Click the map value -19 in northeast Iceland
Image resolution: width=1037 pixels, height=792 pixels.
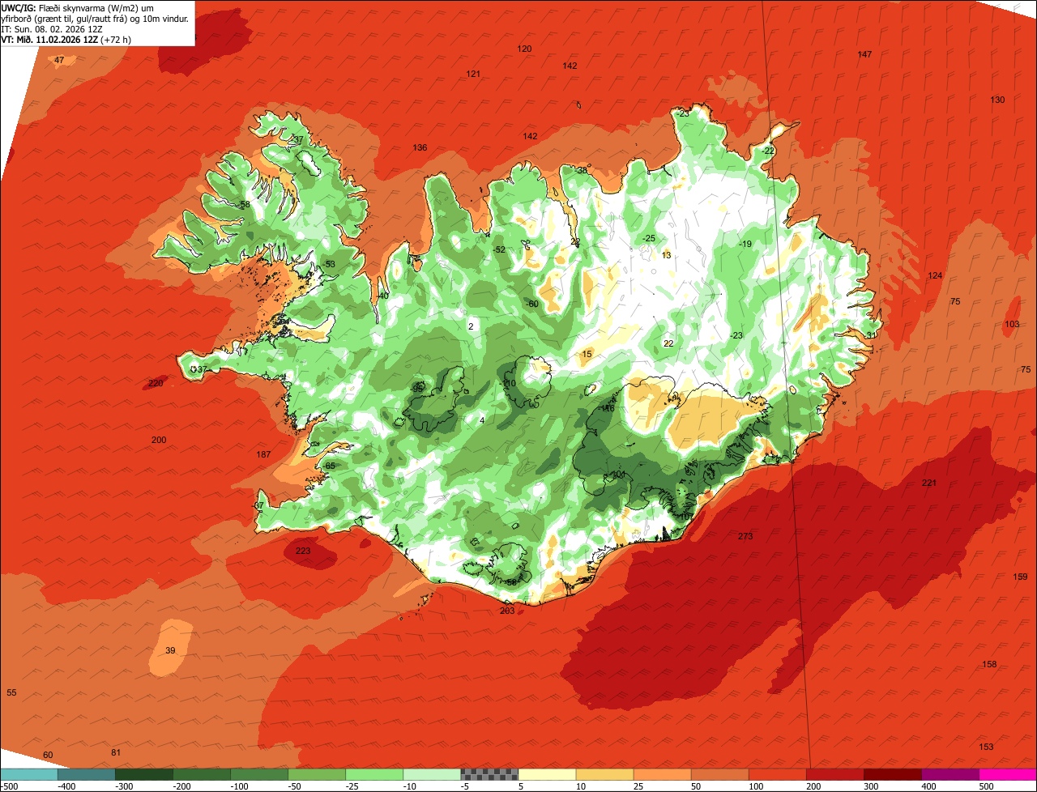pyautogui.click(x=745, y=244)
